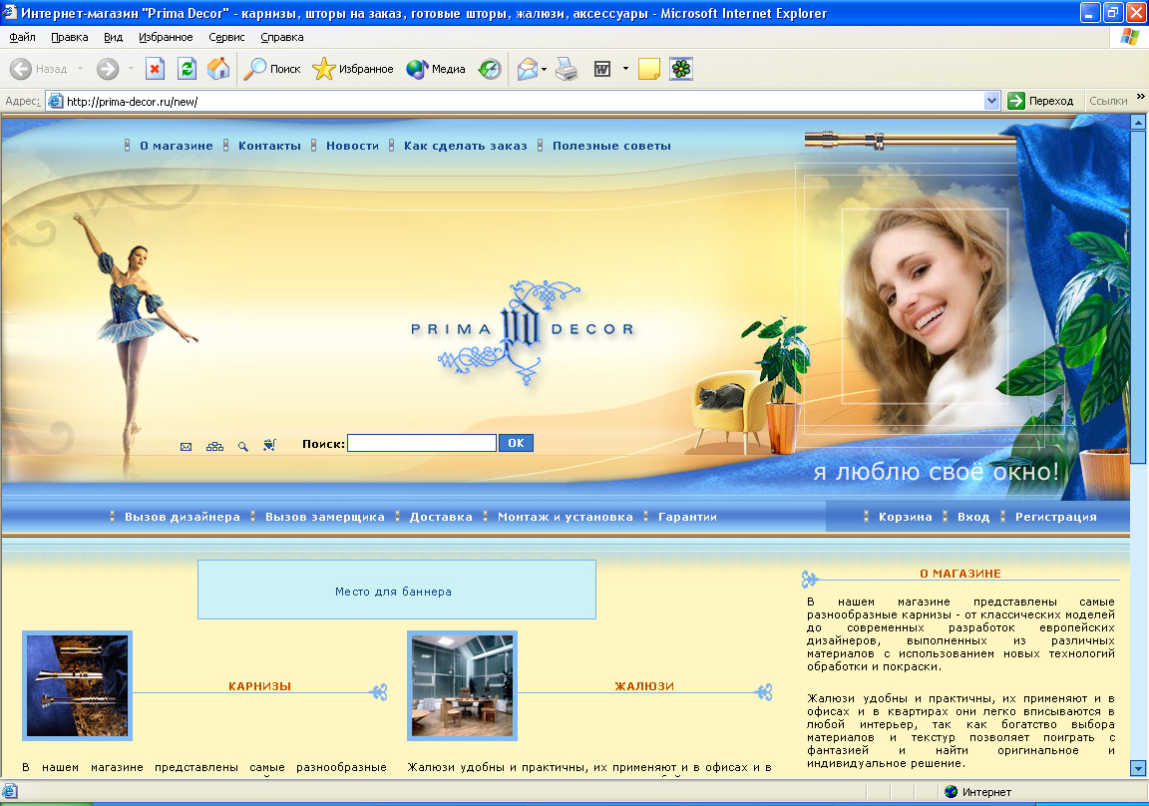1149x806 pixels.
Task: Open Как сделать заказ link
Action: click(x=466, y=146)
